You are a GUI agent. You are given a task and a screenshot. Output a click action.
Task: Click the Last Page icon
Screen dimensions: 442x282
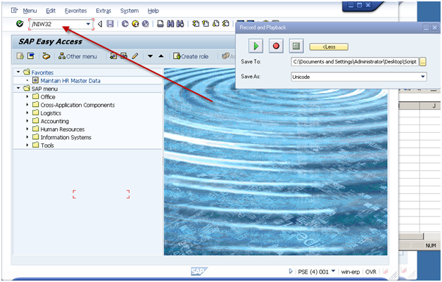225,24
